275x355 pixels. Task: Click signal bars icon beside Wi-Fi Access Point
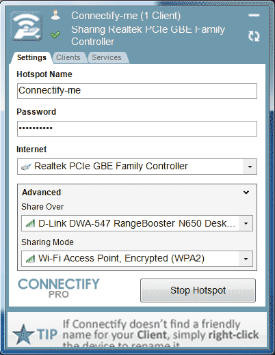(30, 259)
